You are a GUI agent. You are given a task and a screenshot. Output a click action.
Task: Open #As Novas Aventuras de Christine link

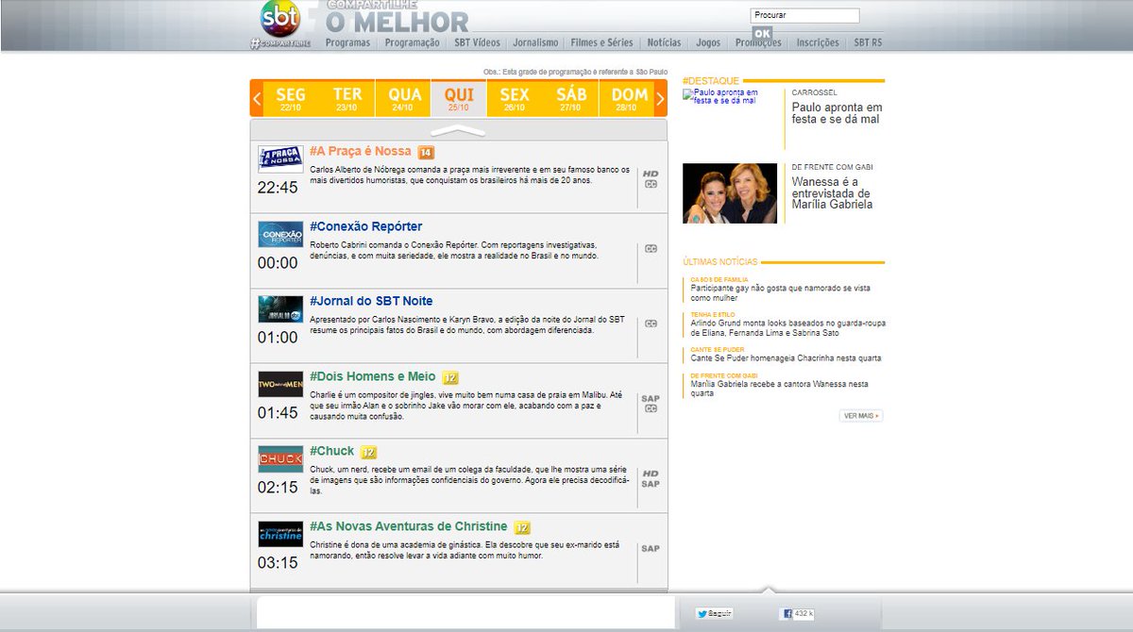pos(409,526)
